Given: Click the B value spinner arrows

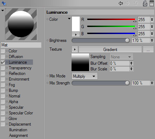Looking at the screenshot, I should (152, 34).
